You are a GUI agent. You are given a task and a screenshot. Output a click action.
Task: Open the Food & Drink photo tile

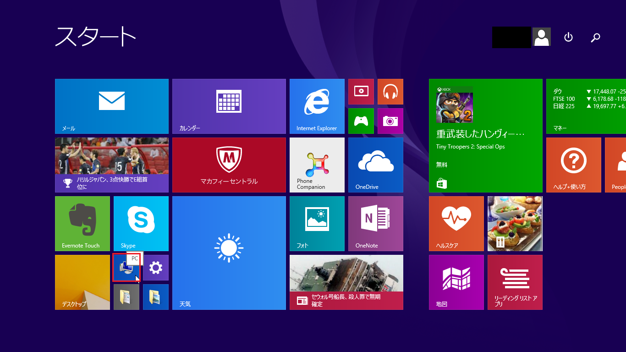click(x=515, y=224)
